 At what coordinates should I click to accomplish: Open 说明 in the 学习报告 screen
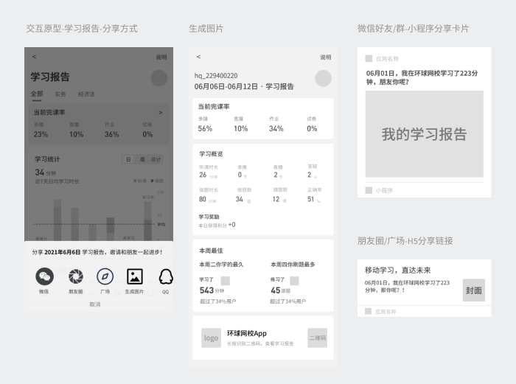point(161,57)
